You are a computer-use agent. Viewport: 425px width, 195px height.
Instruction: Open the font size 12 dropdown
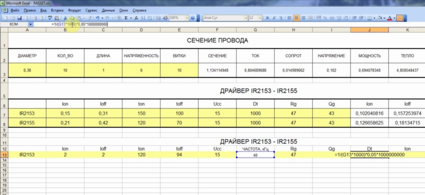(x=260, y=18)
